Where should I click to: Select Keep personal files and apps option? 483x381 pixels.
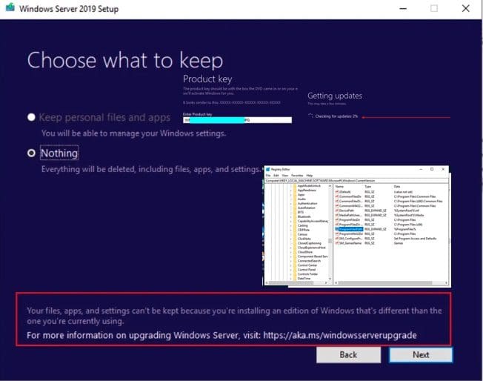point(31,117)
